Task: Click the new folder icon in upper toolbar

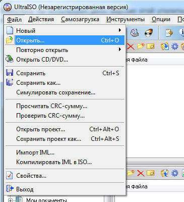Action: (141, 46)
